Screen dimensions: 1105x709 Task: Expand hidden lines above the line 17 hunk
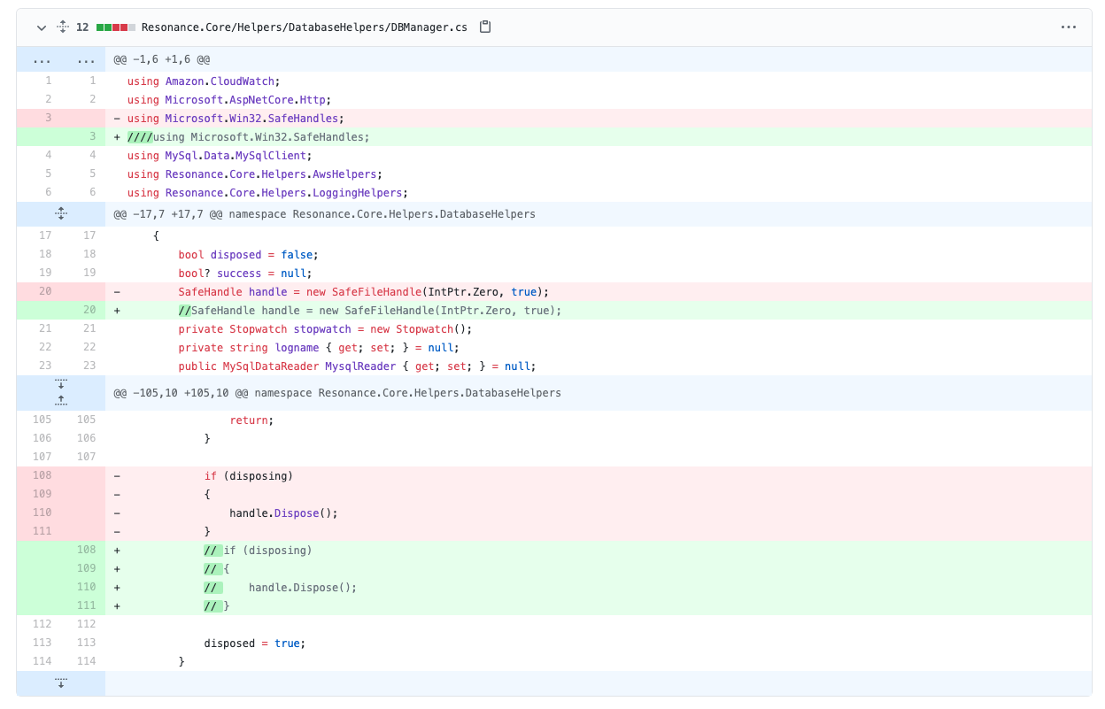pos(61,214)
